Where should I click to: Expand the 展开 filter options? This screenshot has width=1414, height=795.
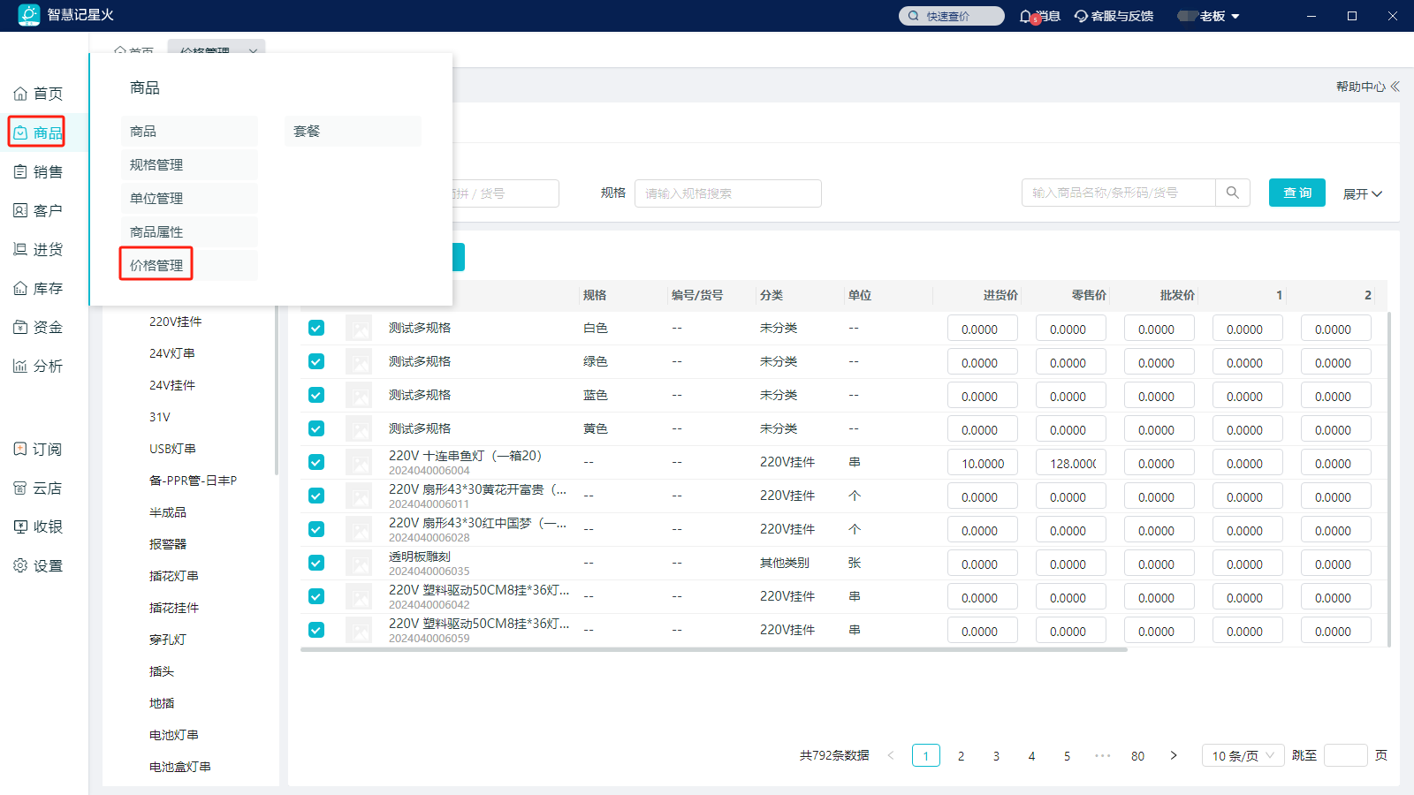(x=1362, y=193)
